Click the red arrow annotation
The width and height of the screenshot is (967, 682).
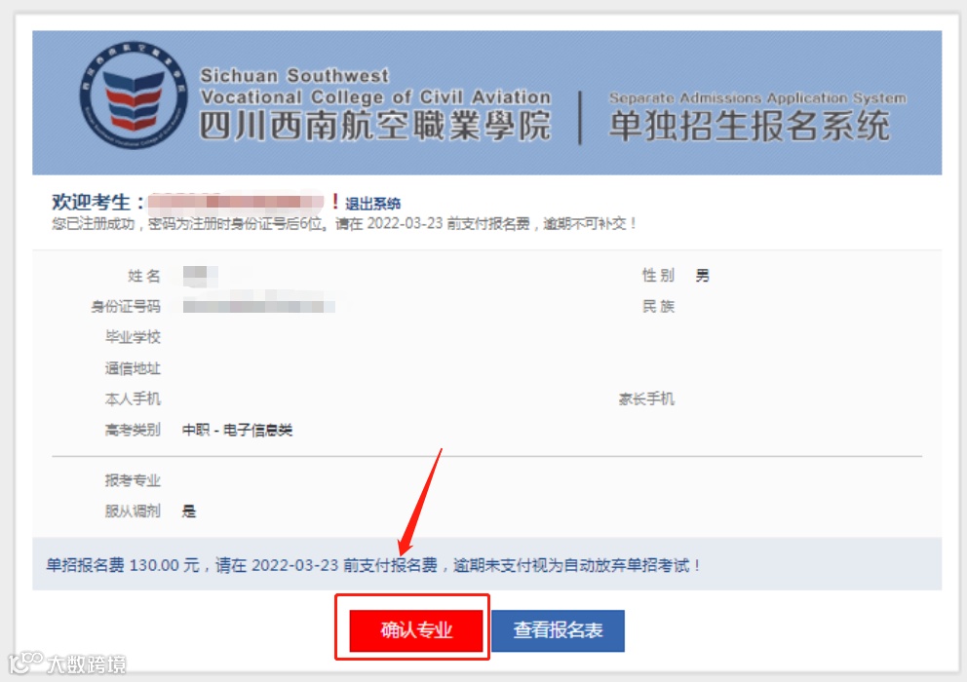pyautogui.click(x=420, y=502)
